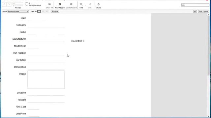
Task: Click the Preview button
Action: coord(55,11)
